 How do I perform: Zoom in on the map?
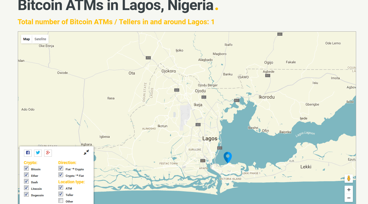click(349, 190)
